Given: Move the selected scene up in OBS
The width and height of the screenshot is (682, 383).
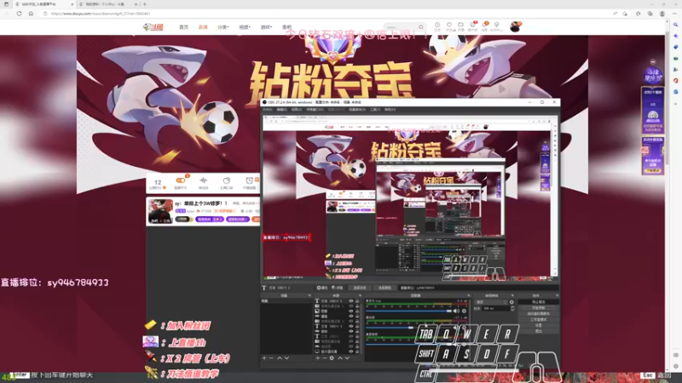Looking at the screenshot, I should pyautogui.click(x=280, y=358).
